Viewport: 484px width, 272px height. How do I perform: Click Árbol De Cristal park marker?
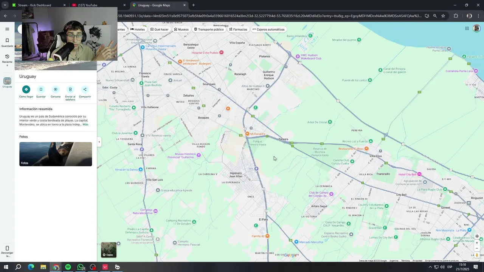pos(330,122)
